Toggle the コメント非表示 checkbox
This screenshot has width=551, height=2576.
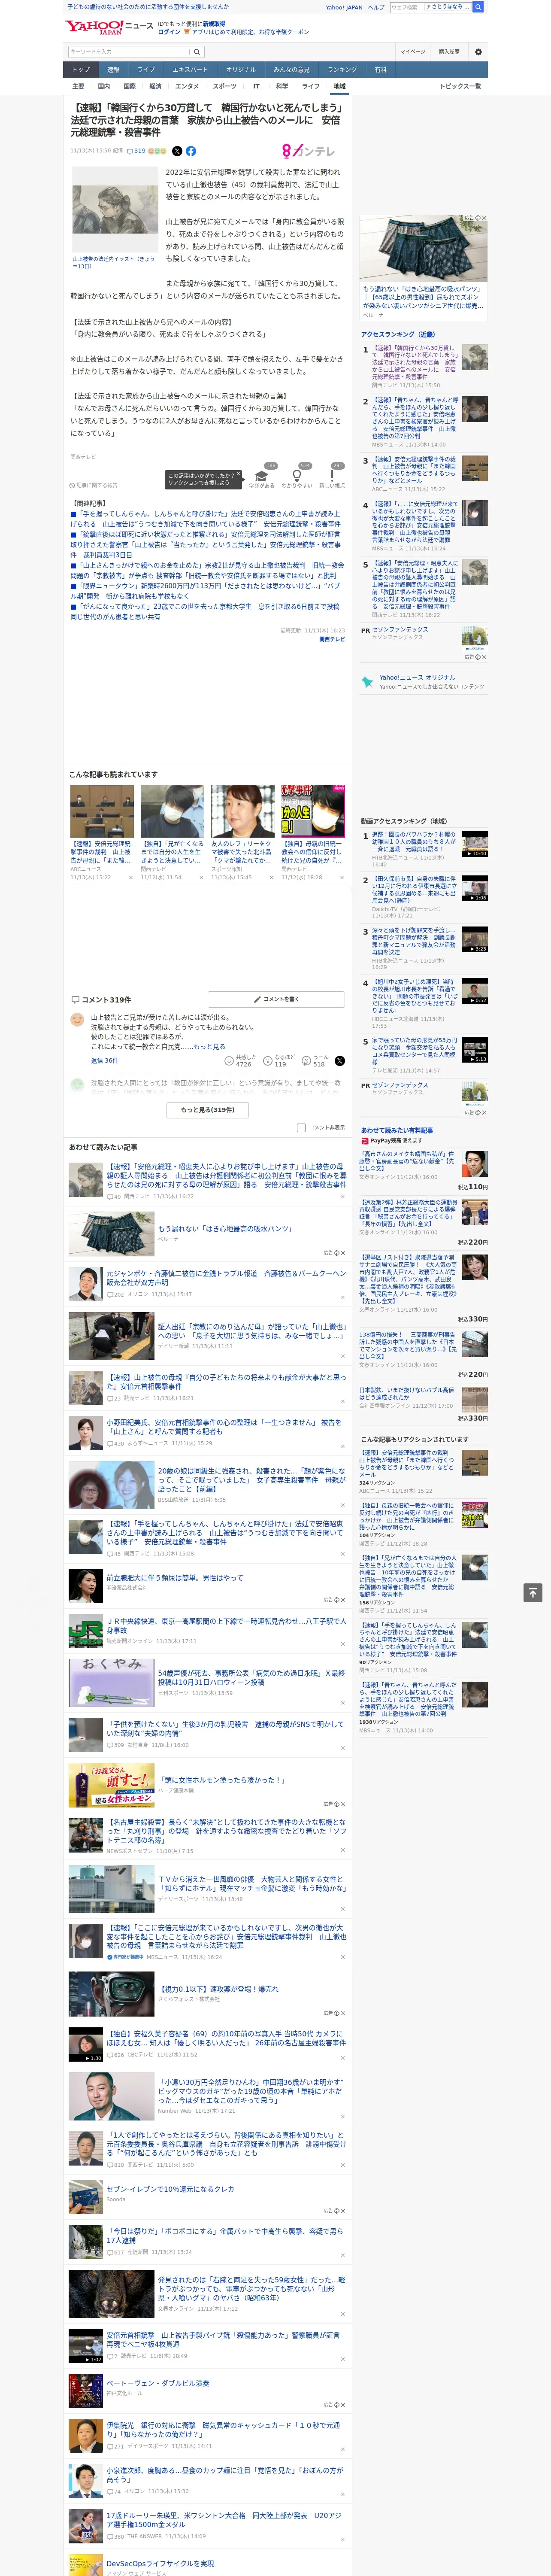301,1127
